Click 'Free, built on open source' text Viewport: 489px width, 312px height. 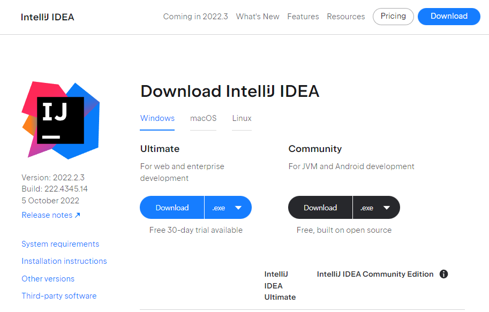click(x=344, y=230)
